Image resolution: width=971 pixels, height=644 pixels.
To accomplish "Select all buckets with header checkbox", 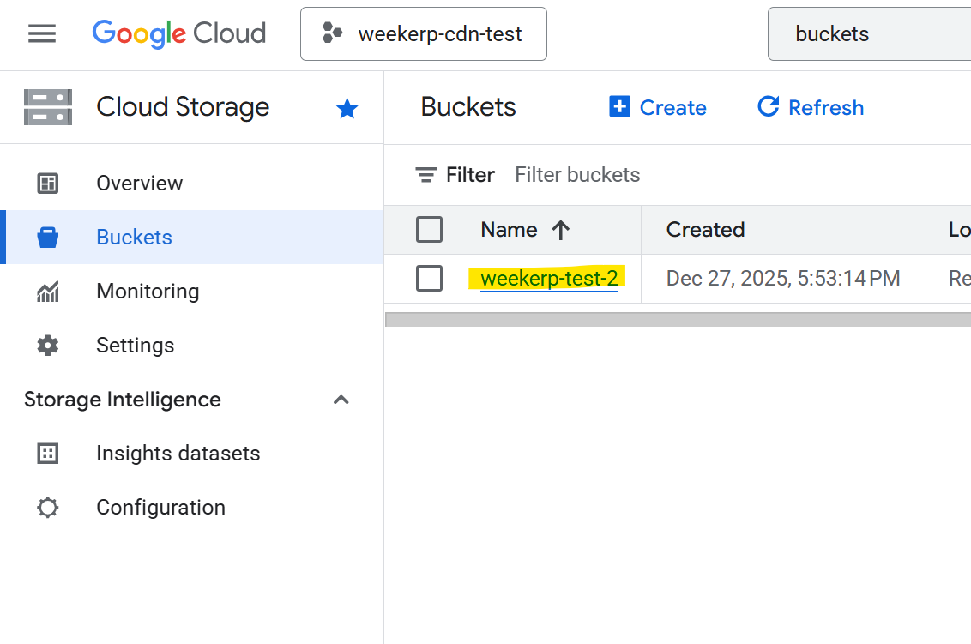I will tap(429, 230).
